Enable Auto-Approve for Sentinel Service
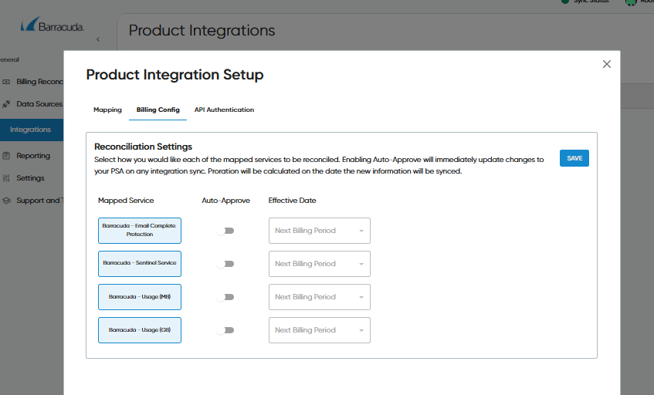The width and height of the screenshot is (654, 395). click(x=225, y=264)
